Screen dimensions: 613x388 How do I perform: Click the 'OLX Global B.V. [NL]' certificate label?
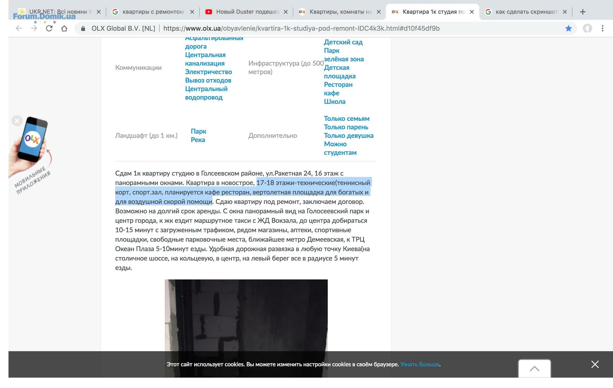[x=123, y=28]
